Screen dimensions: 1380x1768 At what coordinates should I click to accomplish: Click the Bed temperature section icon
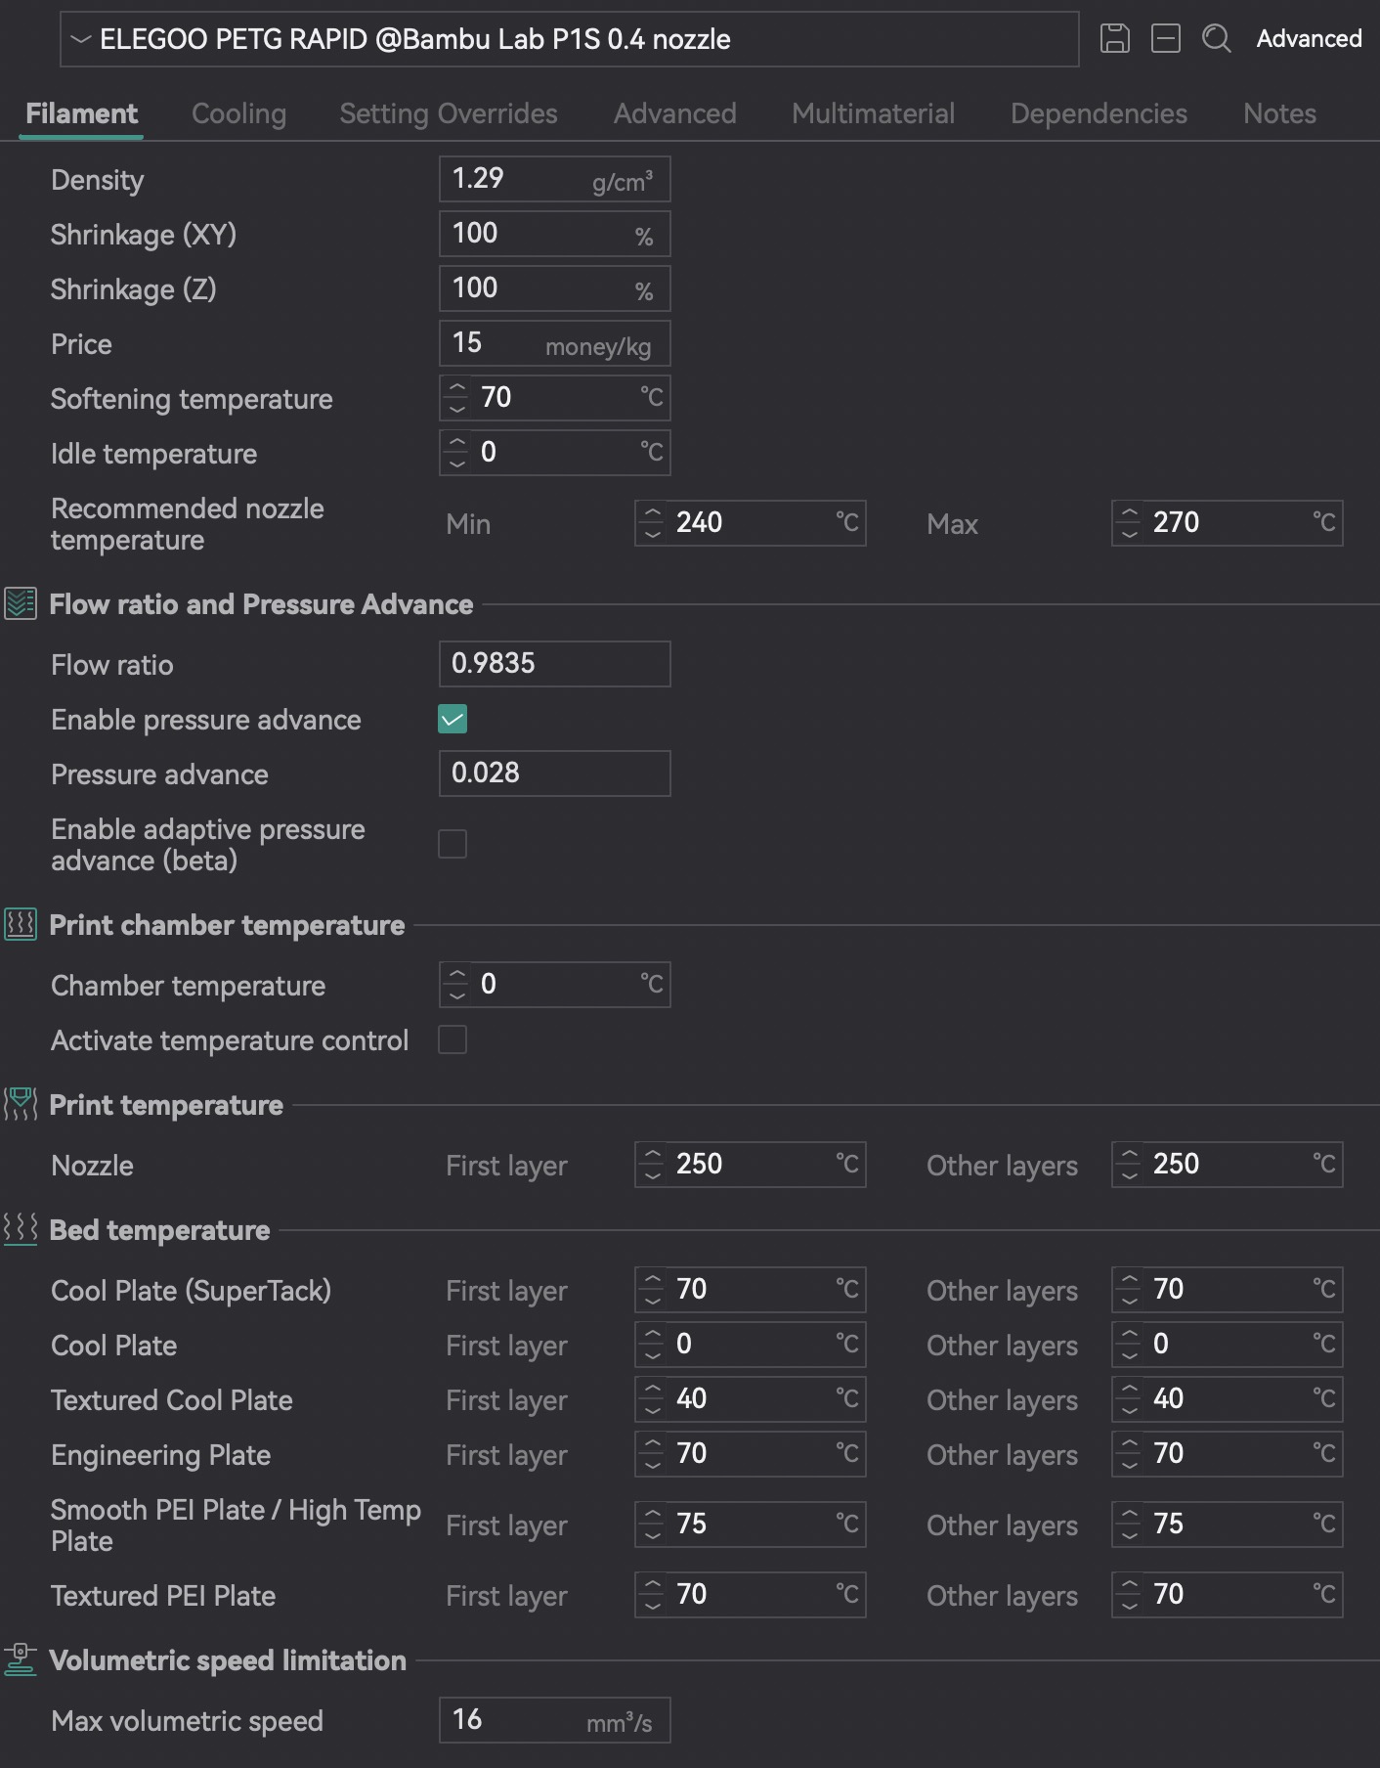pos(21,1230)
